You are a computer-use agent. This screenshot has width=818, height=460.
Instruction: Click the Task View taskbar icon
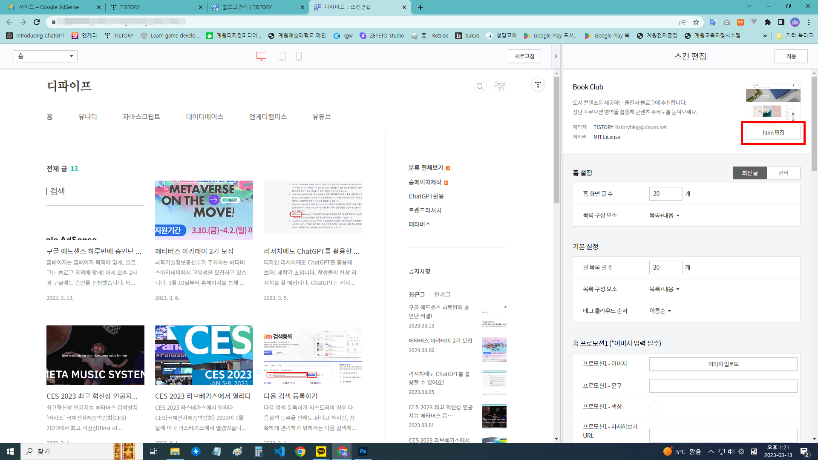click(153, 451)
